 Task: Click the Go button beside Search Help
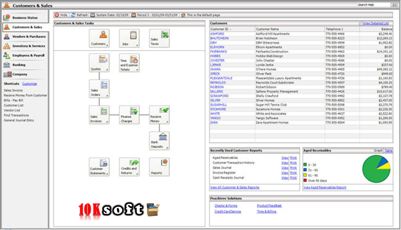pos(394,5)
